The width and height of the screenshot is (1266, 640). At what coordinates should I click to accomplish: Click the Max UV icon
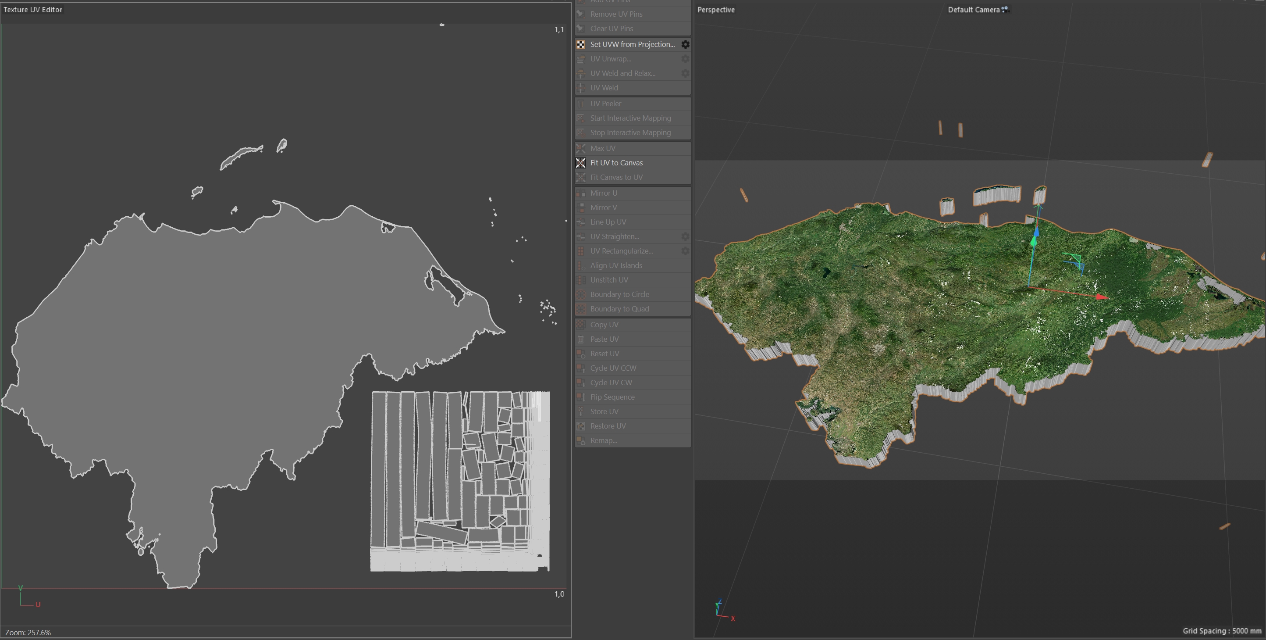pos(580,149)
